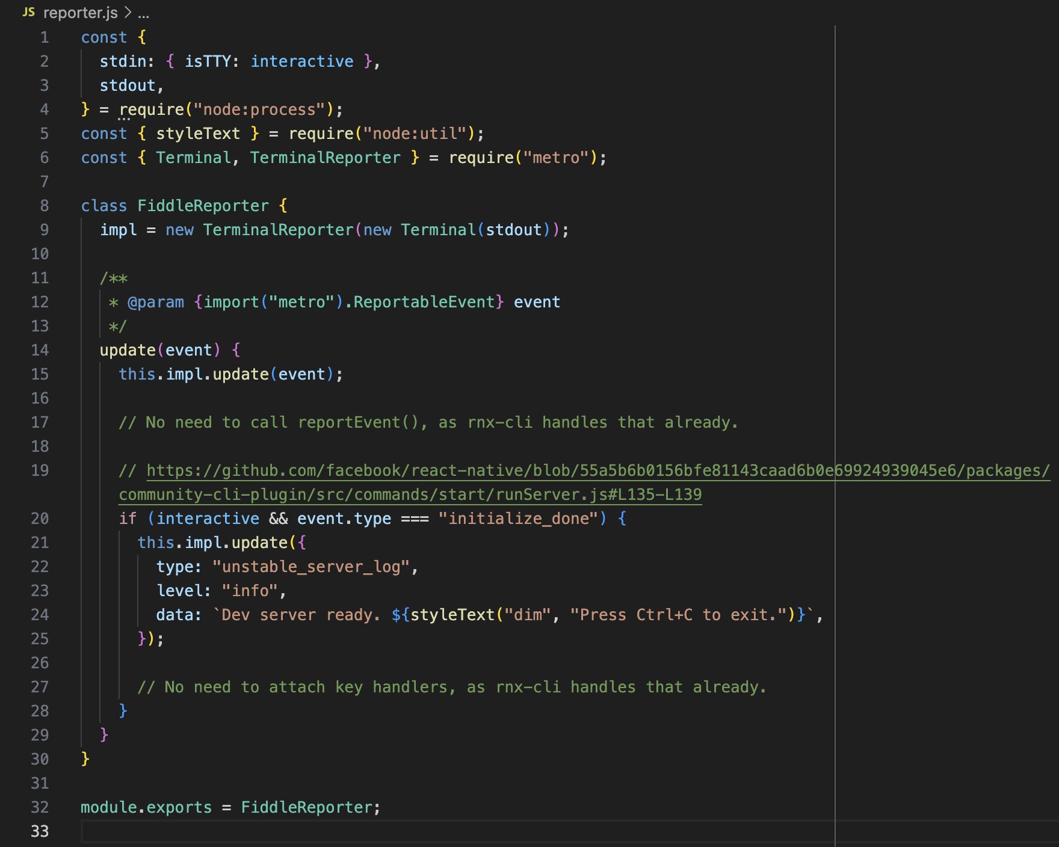The image size is (1059, 847).
Task: Click 'event.type' expression on line 20
Action: [344, 519]
